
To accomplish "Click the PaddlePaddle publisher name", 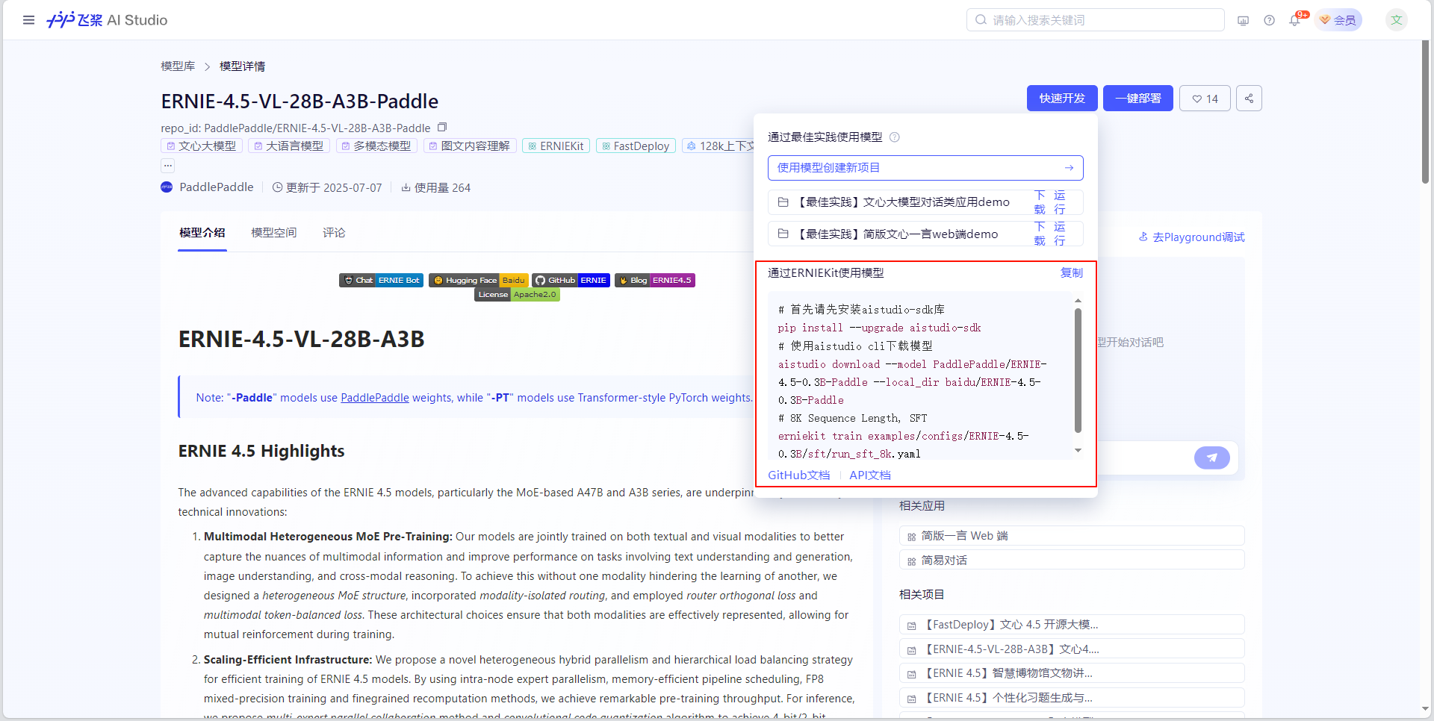I will (217, 187).
